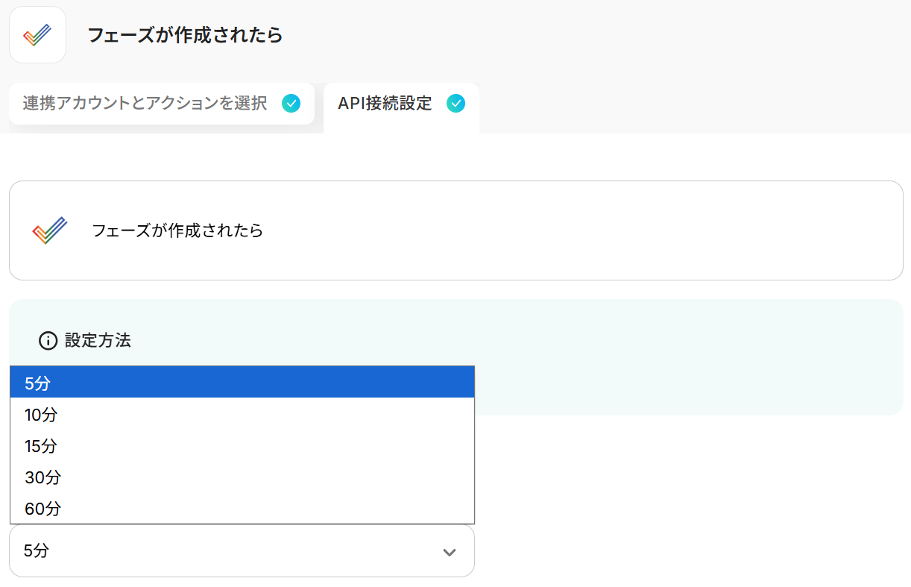The width and height of the screenshot is (911, 587).
Task: Click the empty area of the trigger card
Action: coord(581,230)
